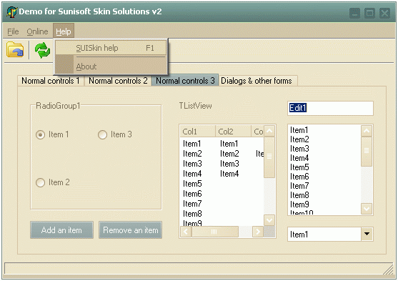Screen dimensions: 398x281
Task: Maximize the Sunisoft demo window
Action: tap(369, 13)
